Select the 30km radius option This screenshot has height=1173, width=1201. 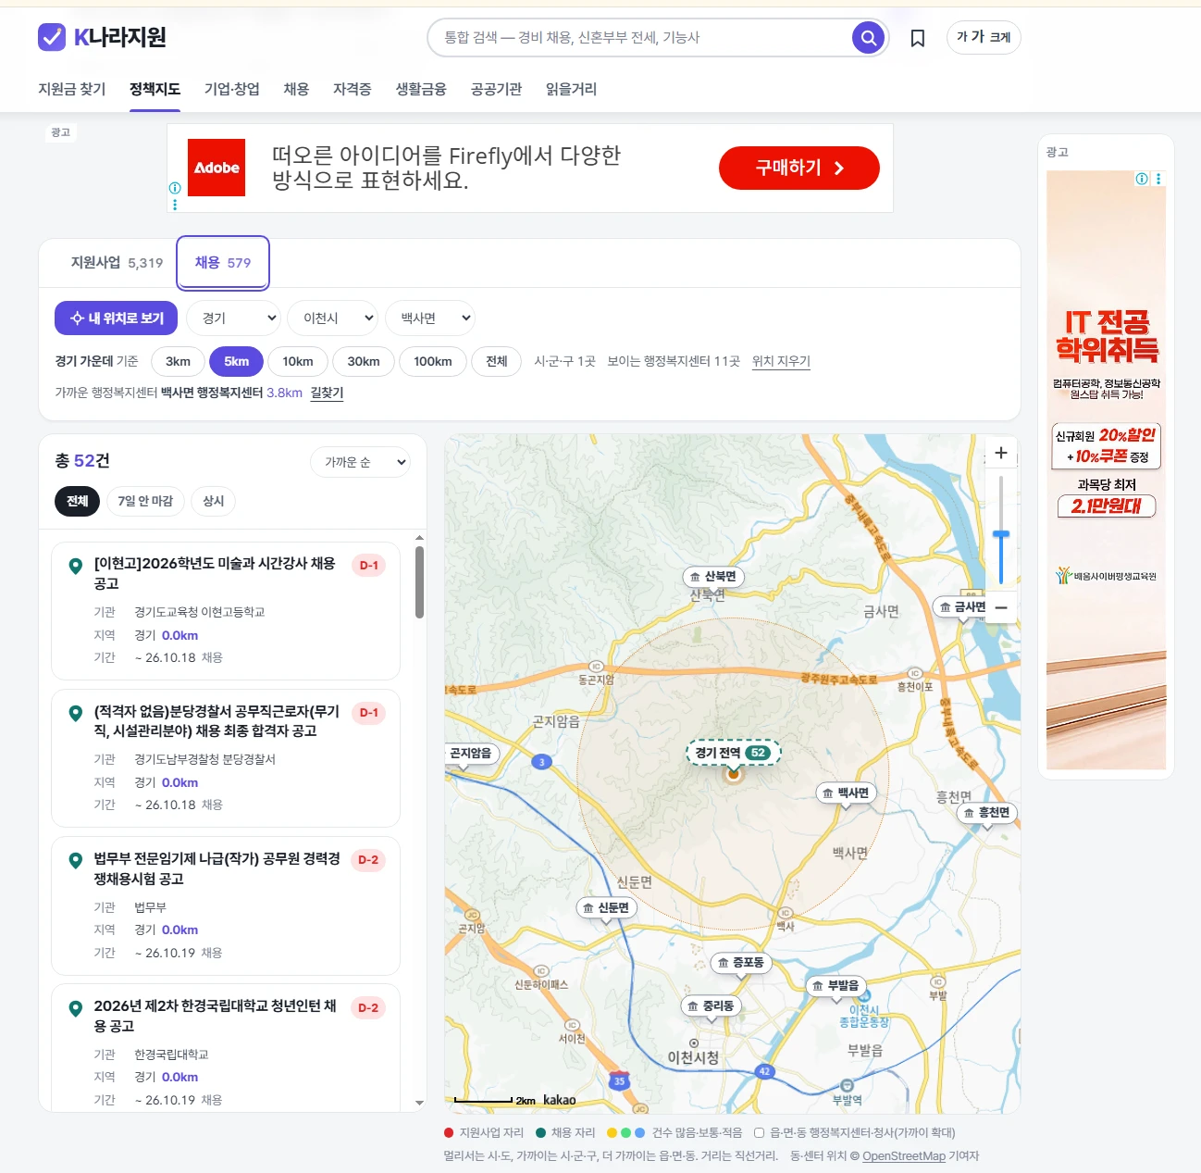click(364, 361)
